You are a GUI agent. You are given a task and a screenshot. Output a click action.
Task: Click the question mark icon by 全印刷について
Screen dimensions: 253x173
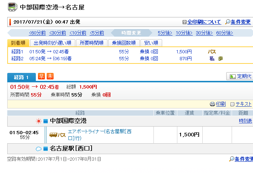(185, 22)
